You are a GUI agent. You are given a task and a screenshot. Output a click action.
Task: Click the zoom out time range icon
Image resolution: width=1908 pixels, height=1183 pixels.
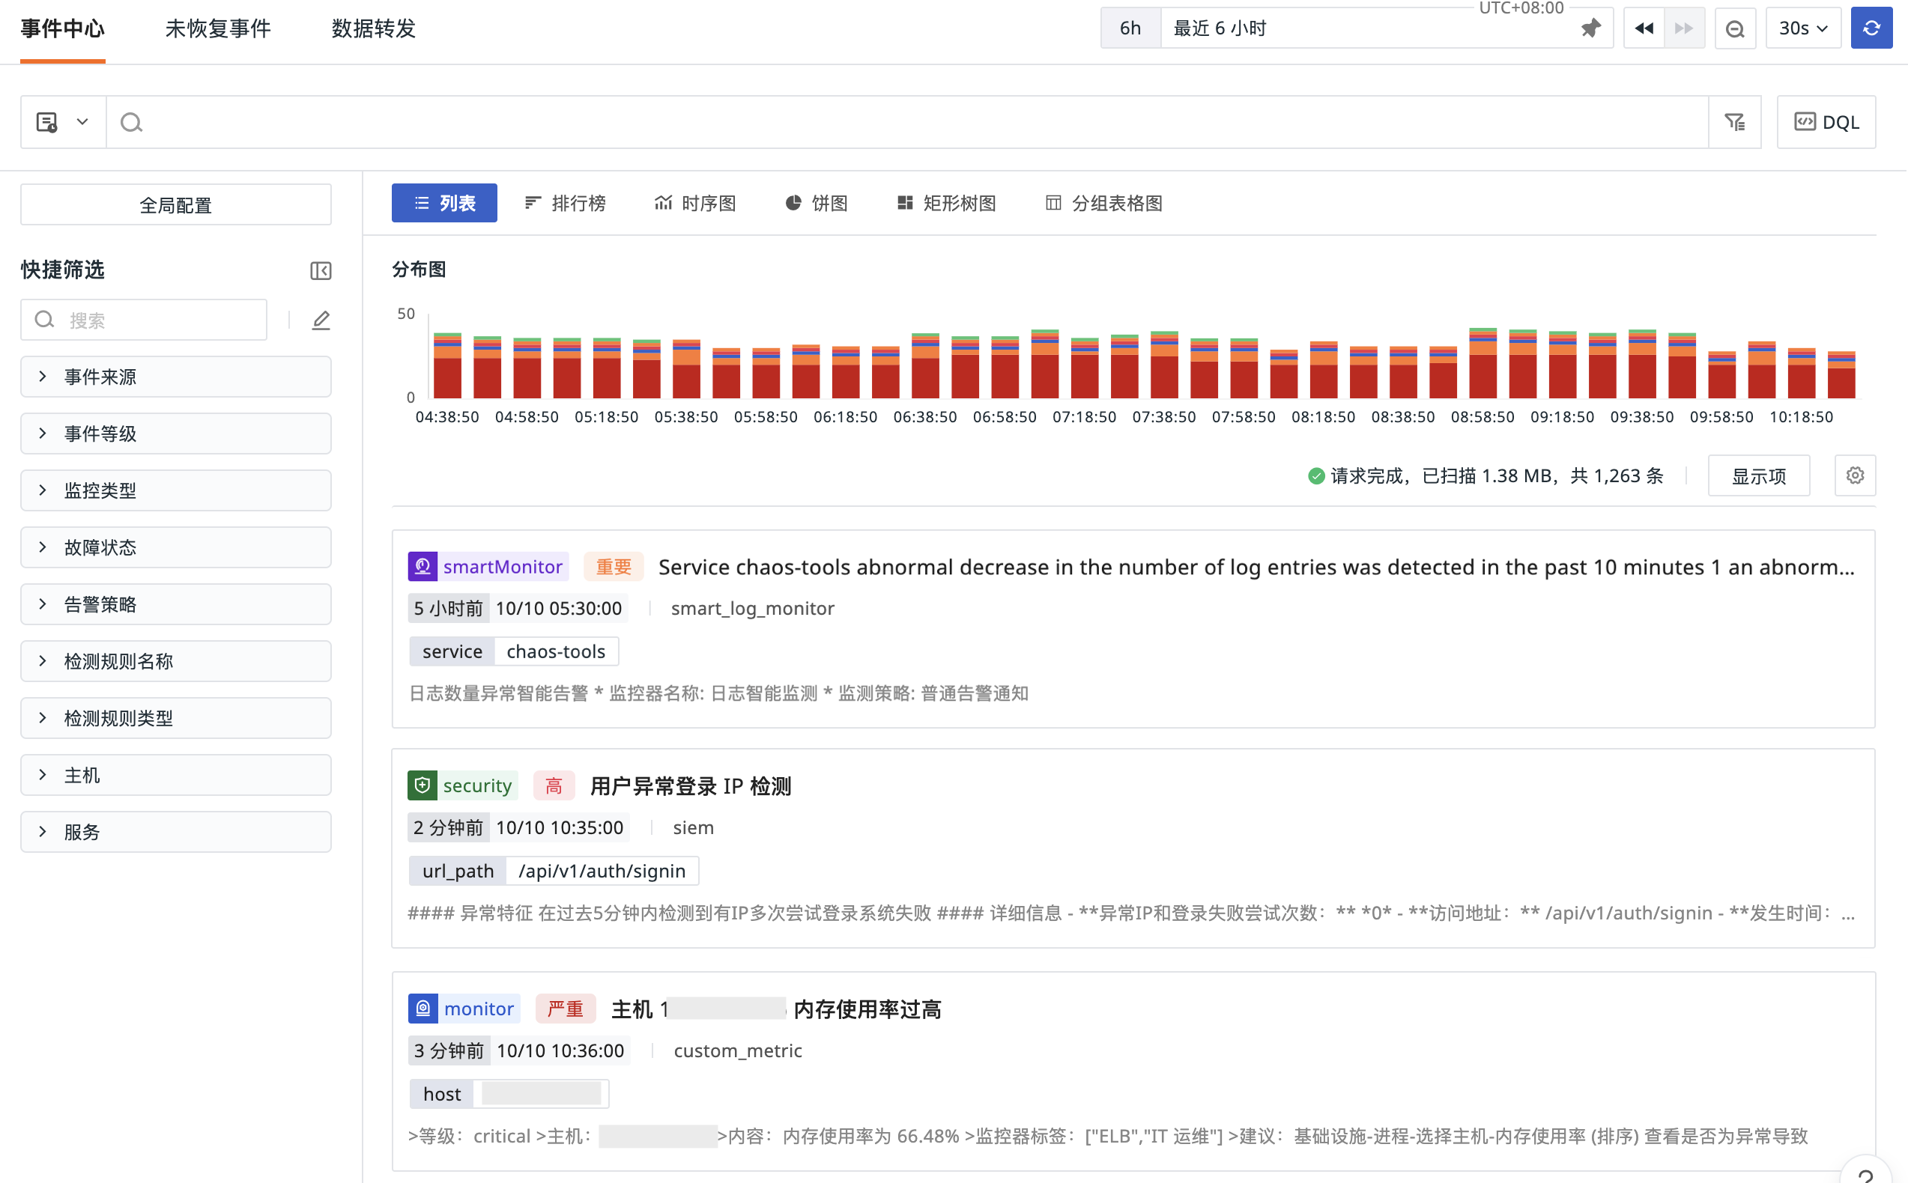click(1734, 29)
